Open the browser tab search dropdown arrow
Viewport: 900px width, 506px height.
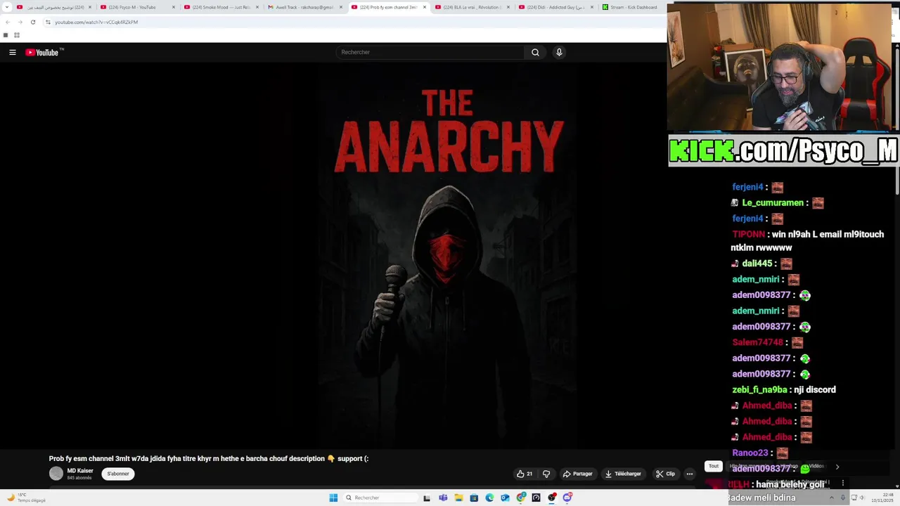(7, 7)
